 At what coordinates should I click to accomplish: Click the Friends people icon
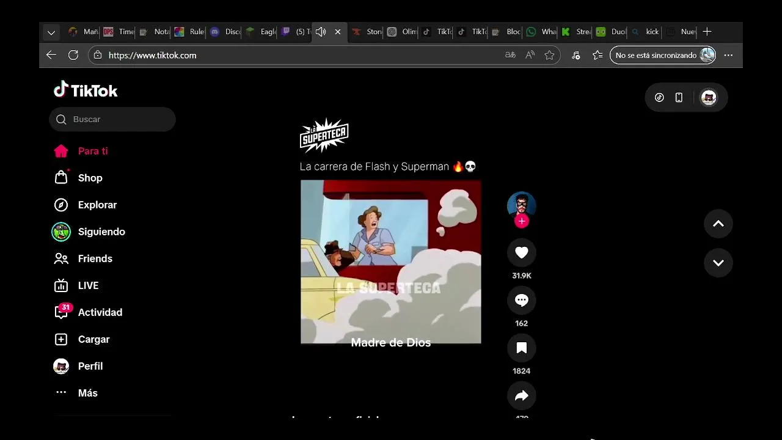tap(61, 258)
